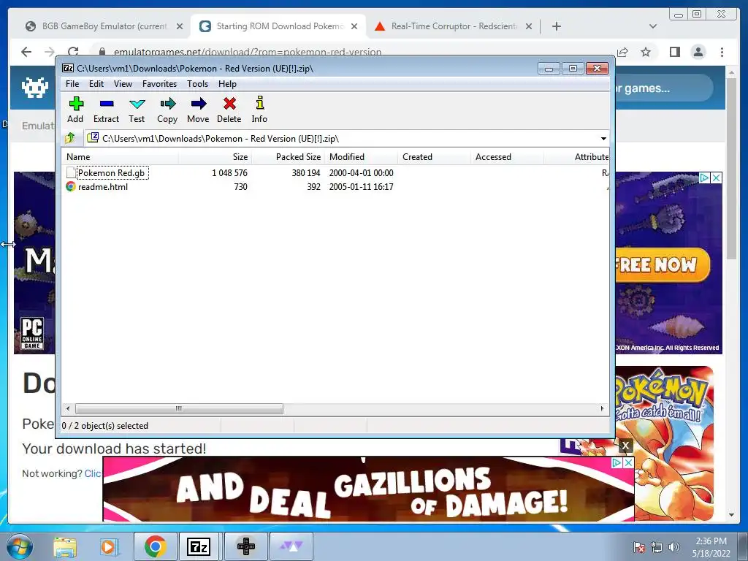The height and width of the screenshot is (561, 748).
Task: Reload the Chrome page
Action: 73,51
